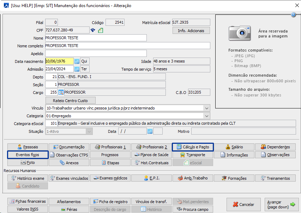Image resolution: width=301 pixels, height=213 pixels.
Task: Click the Processos button
Action: point(110,155)
